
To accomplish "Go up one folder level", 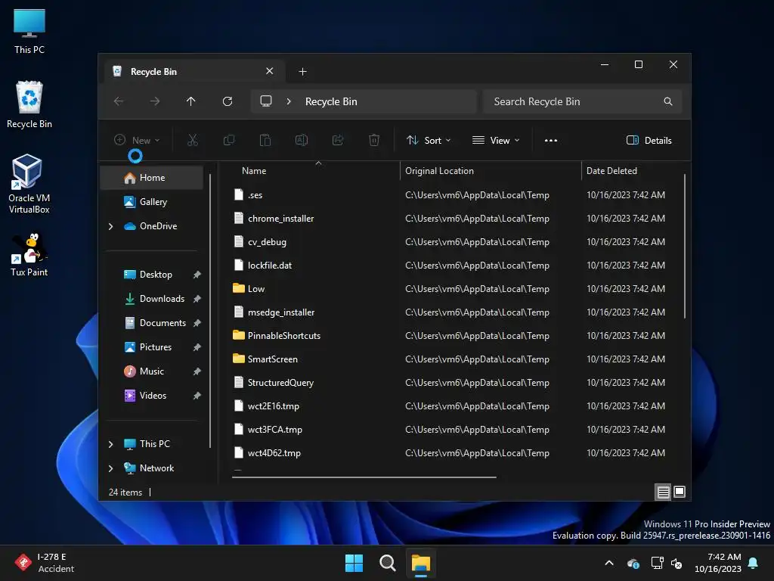I will tap(191, 101).
